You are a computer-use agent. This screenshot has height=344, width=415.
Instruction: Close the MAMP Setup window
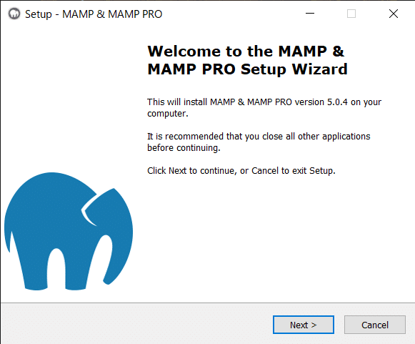point(394,14)
